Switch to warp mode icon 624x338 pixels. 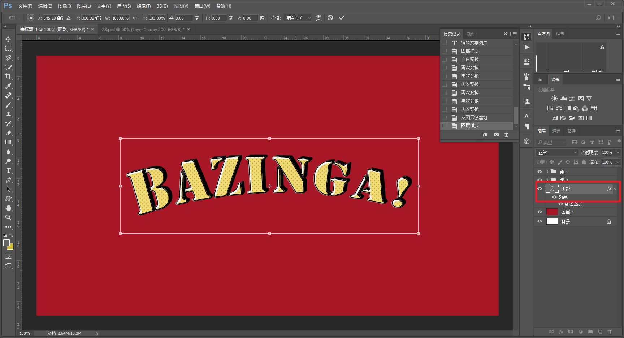tap(318, 18)
